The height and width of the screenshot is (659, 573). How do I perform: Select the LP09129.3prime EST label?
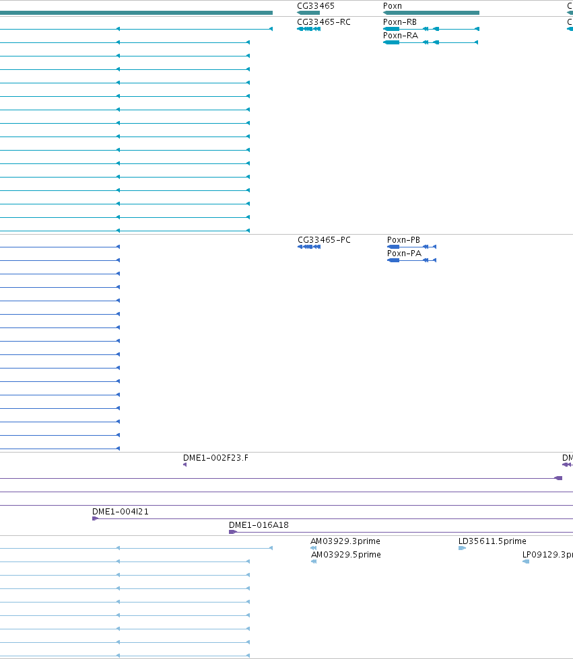[547, 554]
